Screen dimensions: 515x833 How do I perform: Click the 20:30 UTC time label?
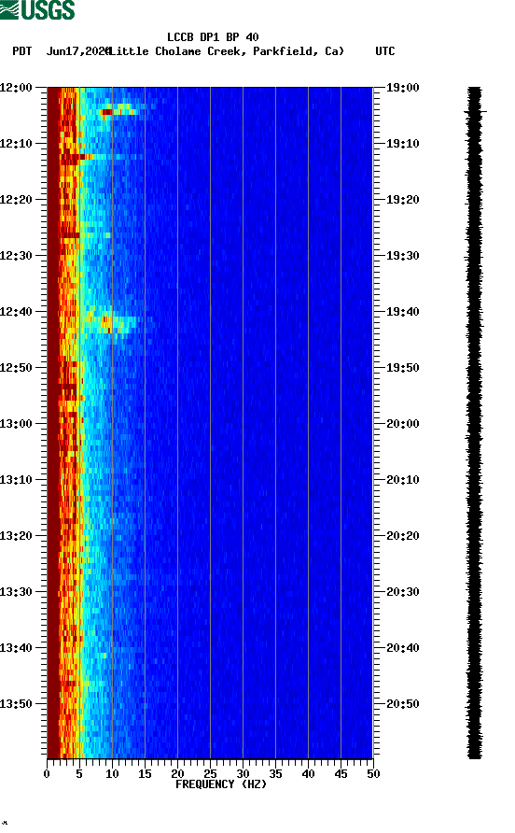click(402, 592)
